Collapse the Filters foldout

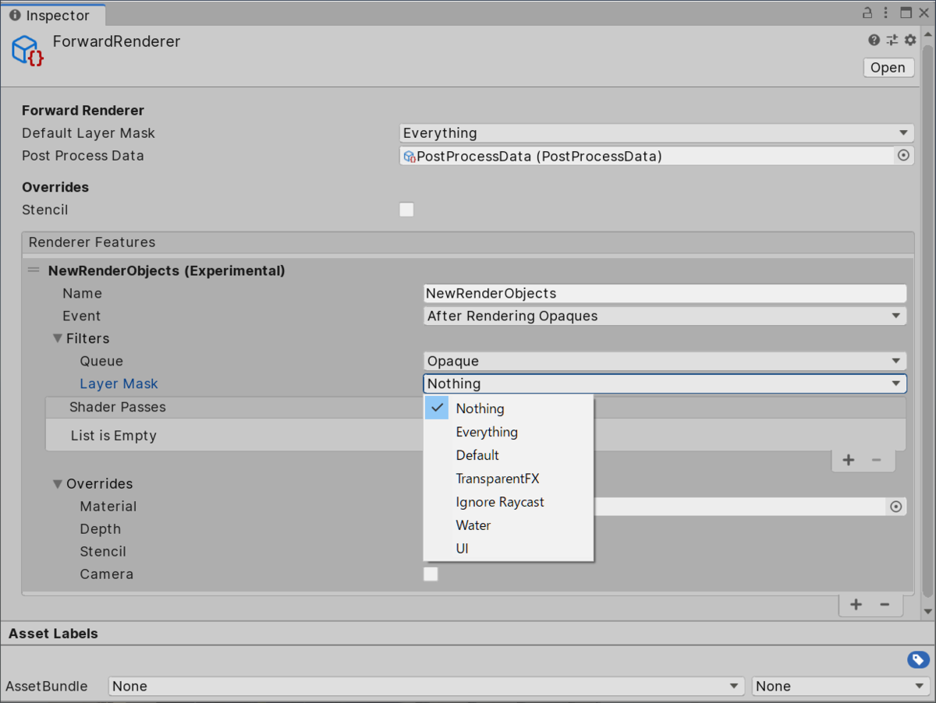(x=58, y=338)
